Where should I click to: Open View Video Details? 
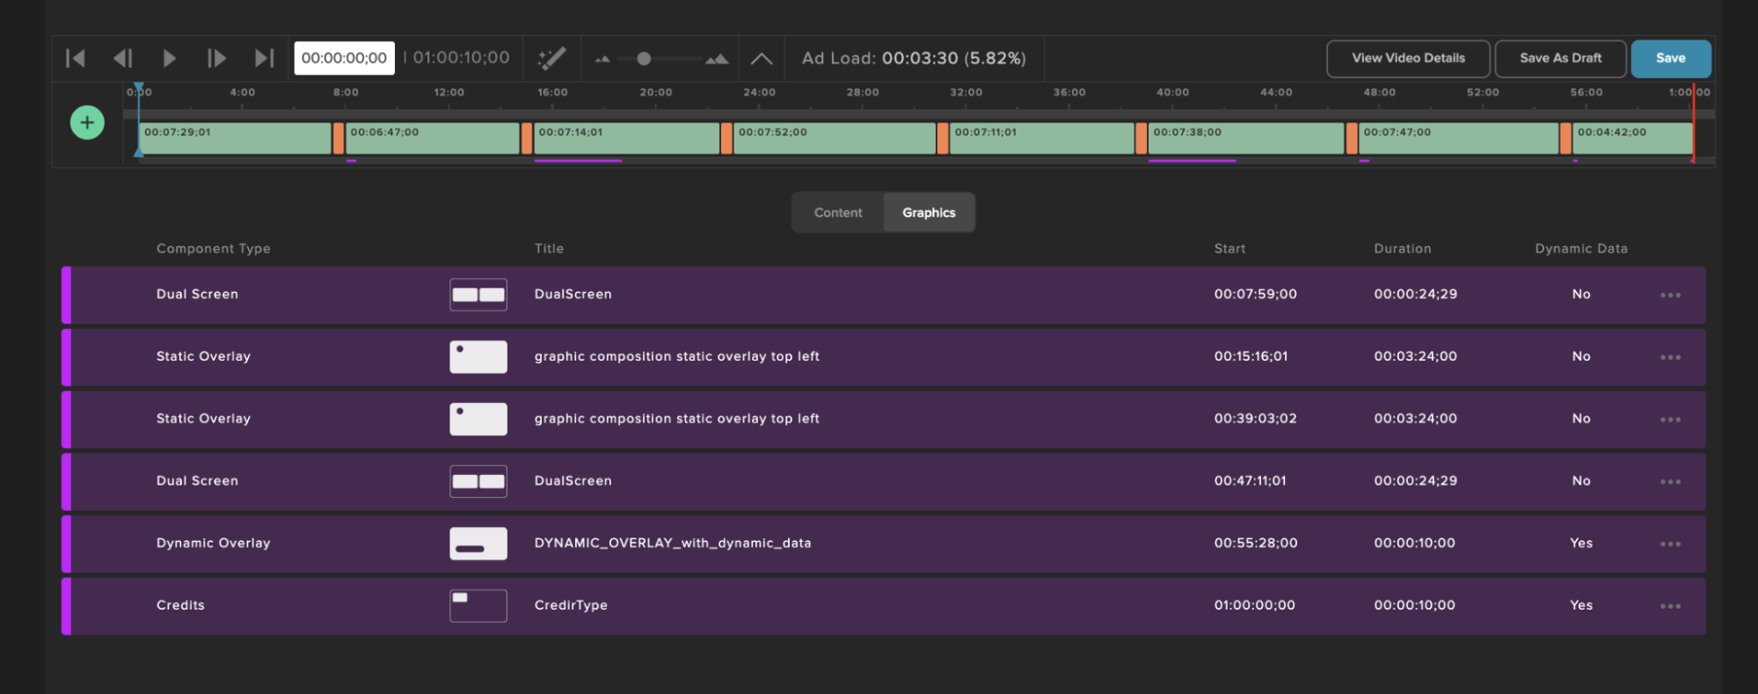1408,58
